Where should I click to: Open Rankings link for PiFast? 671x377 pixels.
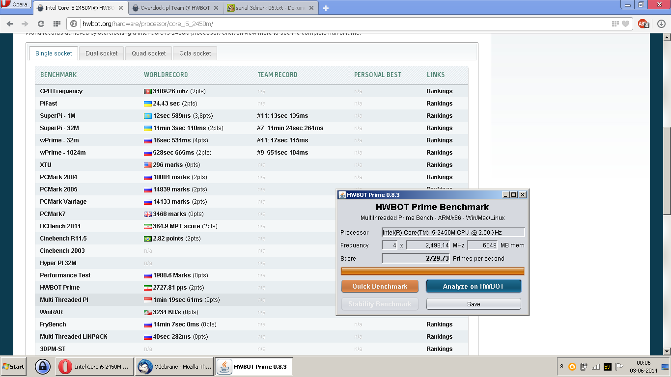click(439, 104)
